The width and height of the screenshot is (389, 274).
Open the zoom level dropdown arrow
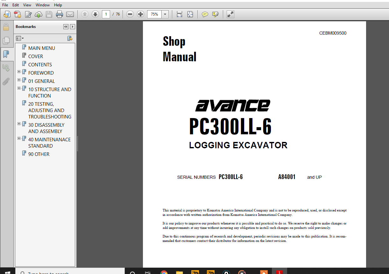[x=165, y=14]
